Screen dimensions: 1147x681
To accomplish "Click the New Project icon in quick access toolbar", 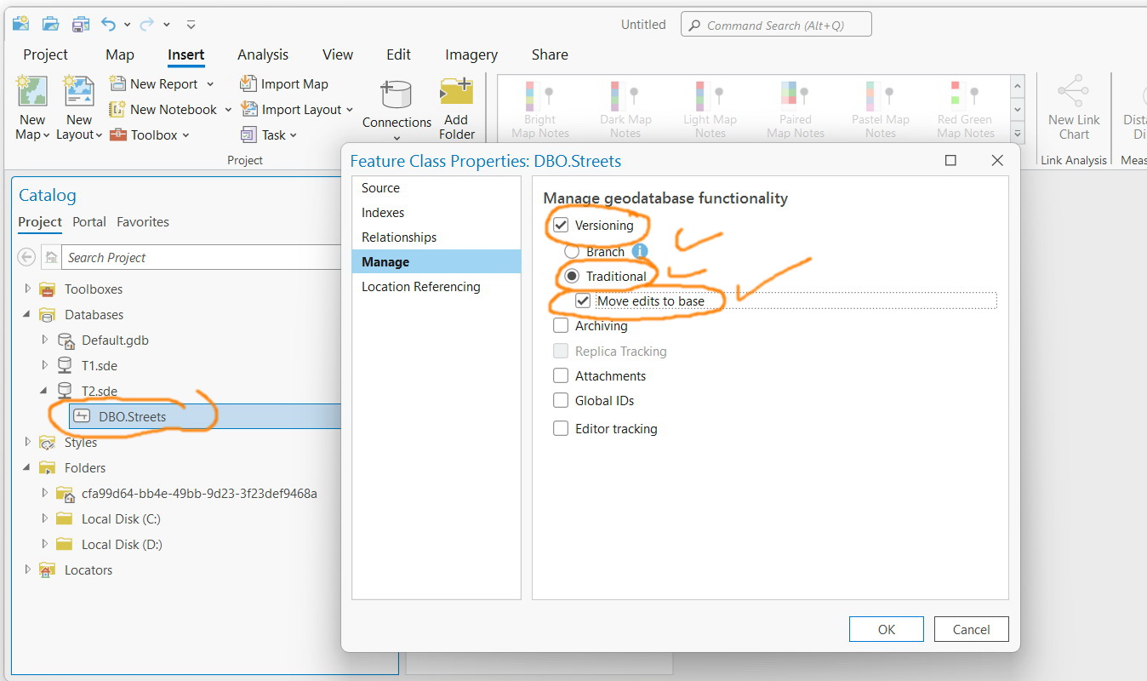I will [20, 24].
